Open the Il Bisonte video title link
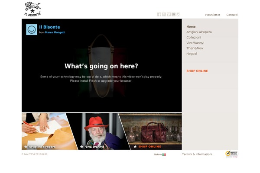260x173 pixels. (x=49, y=27)
